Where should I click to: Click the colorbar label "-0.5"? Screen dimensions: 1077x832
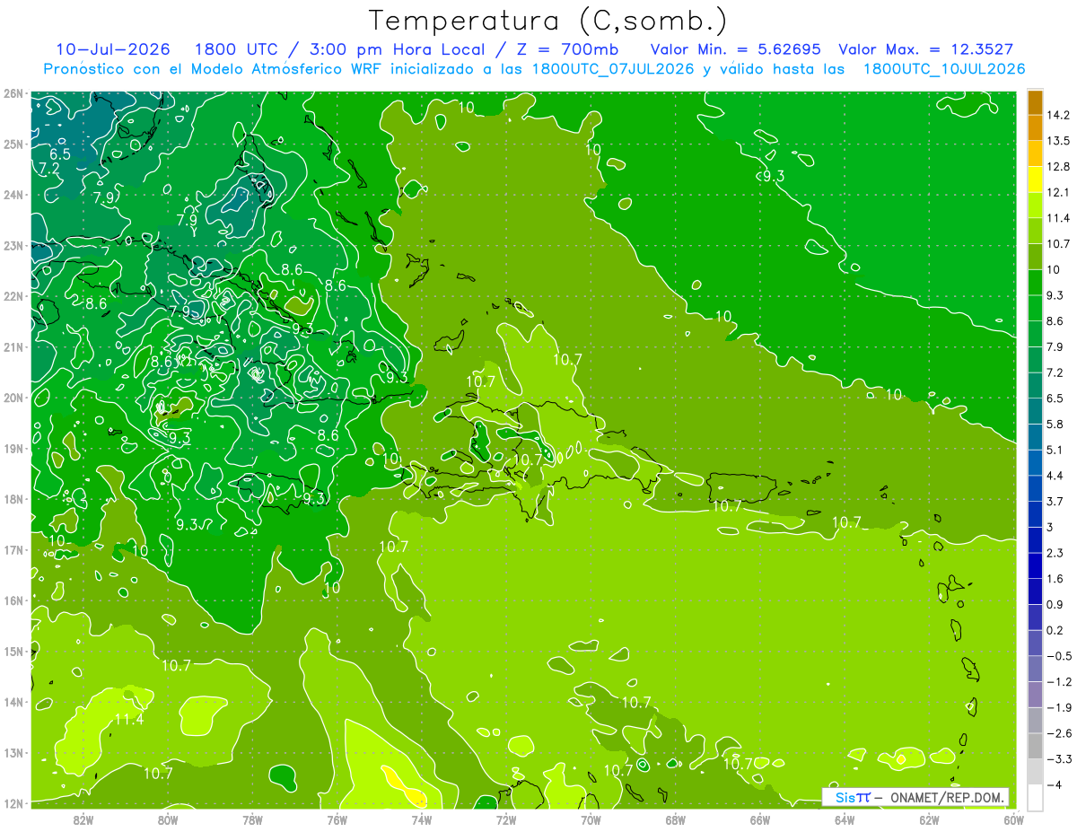pos(1059,656)
